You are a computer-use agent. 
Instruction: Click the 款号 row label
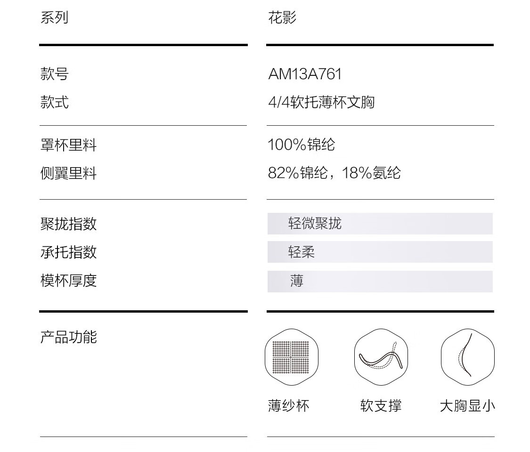[55, 74]
